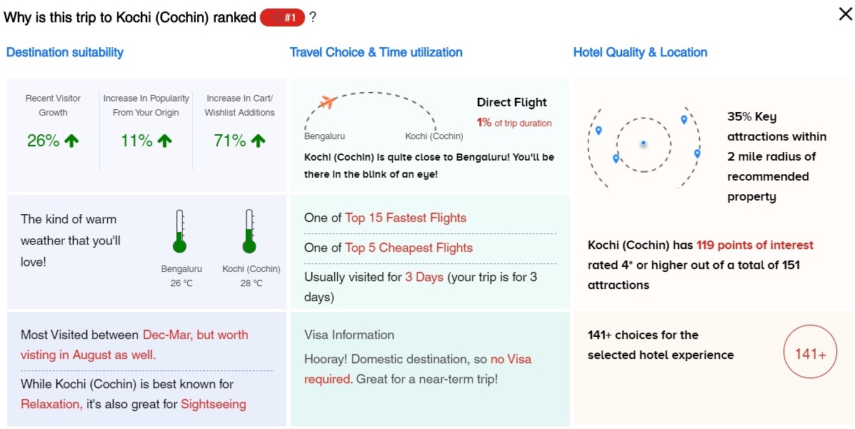Viewport: 855px width, 429px height.
Task: Close the ranking explanation dialog
Action: (845, 15)
